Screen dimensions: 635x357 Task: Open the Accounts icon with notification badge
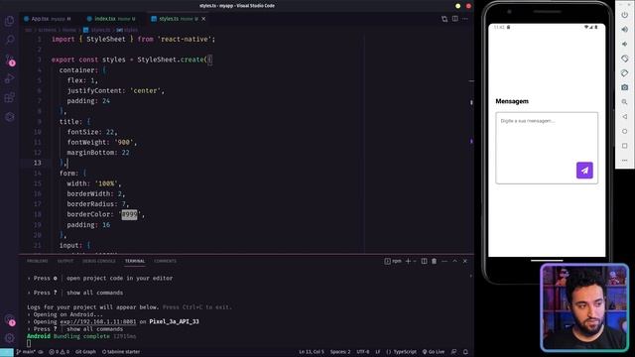[x=9, y=320]
